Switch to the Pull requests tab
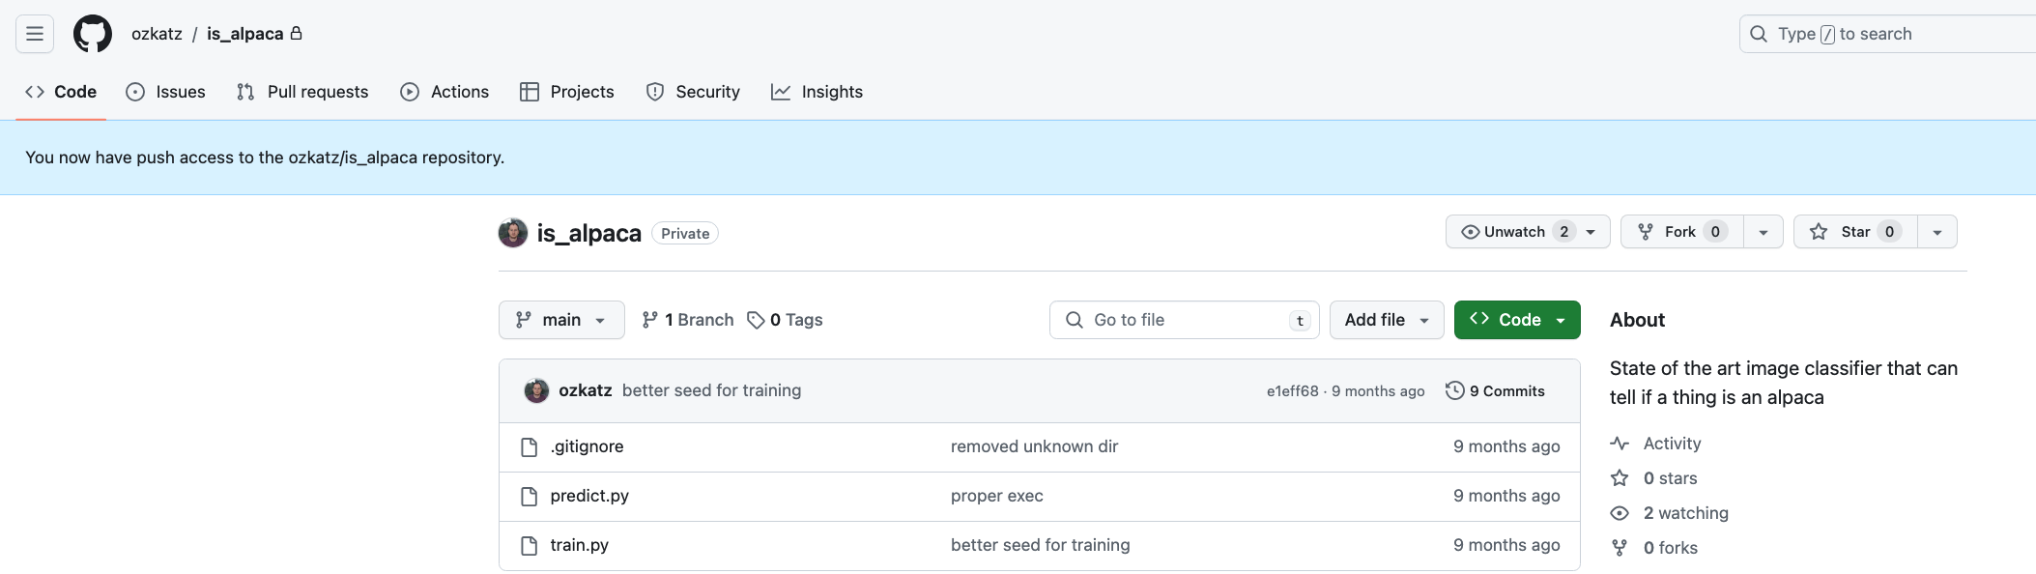This screenshot has height=574, width=2036. [x=302, y=92]
